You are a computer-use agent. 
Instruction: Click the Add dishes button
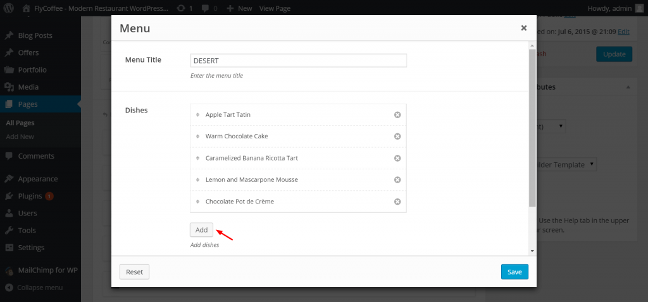(x=201, y=230)
